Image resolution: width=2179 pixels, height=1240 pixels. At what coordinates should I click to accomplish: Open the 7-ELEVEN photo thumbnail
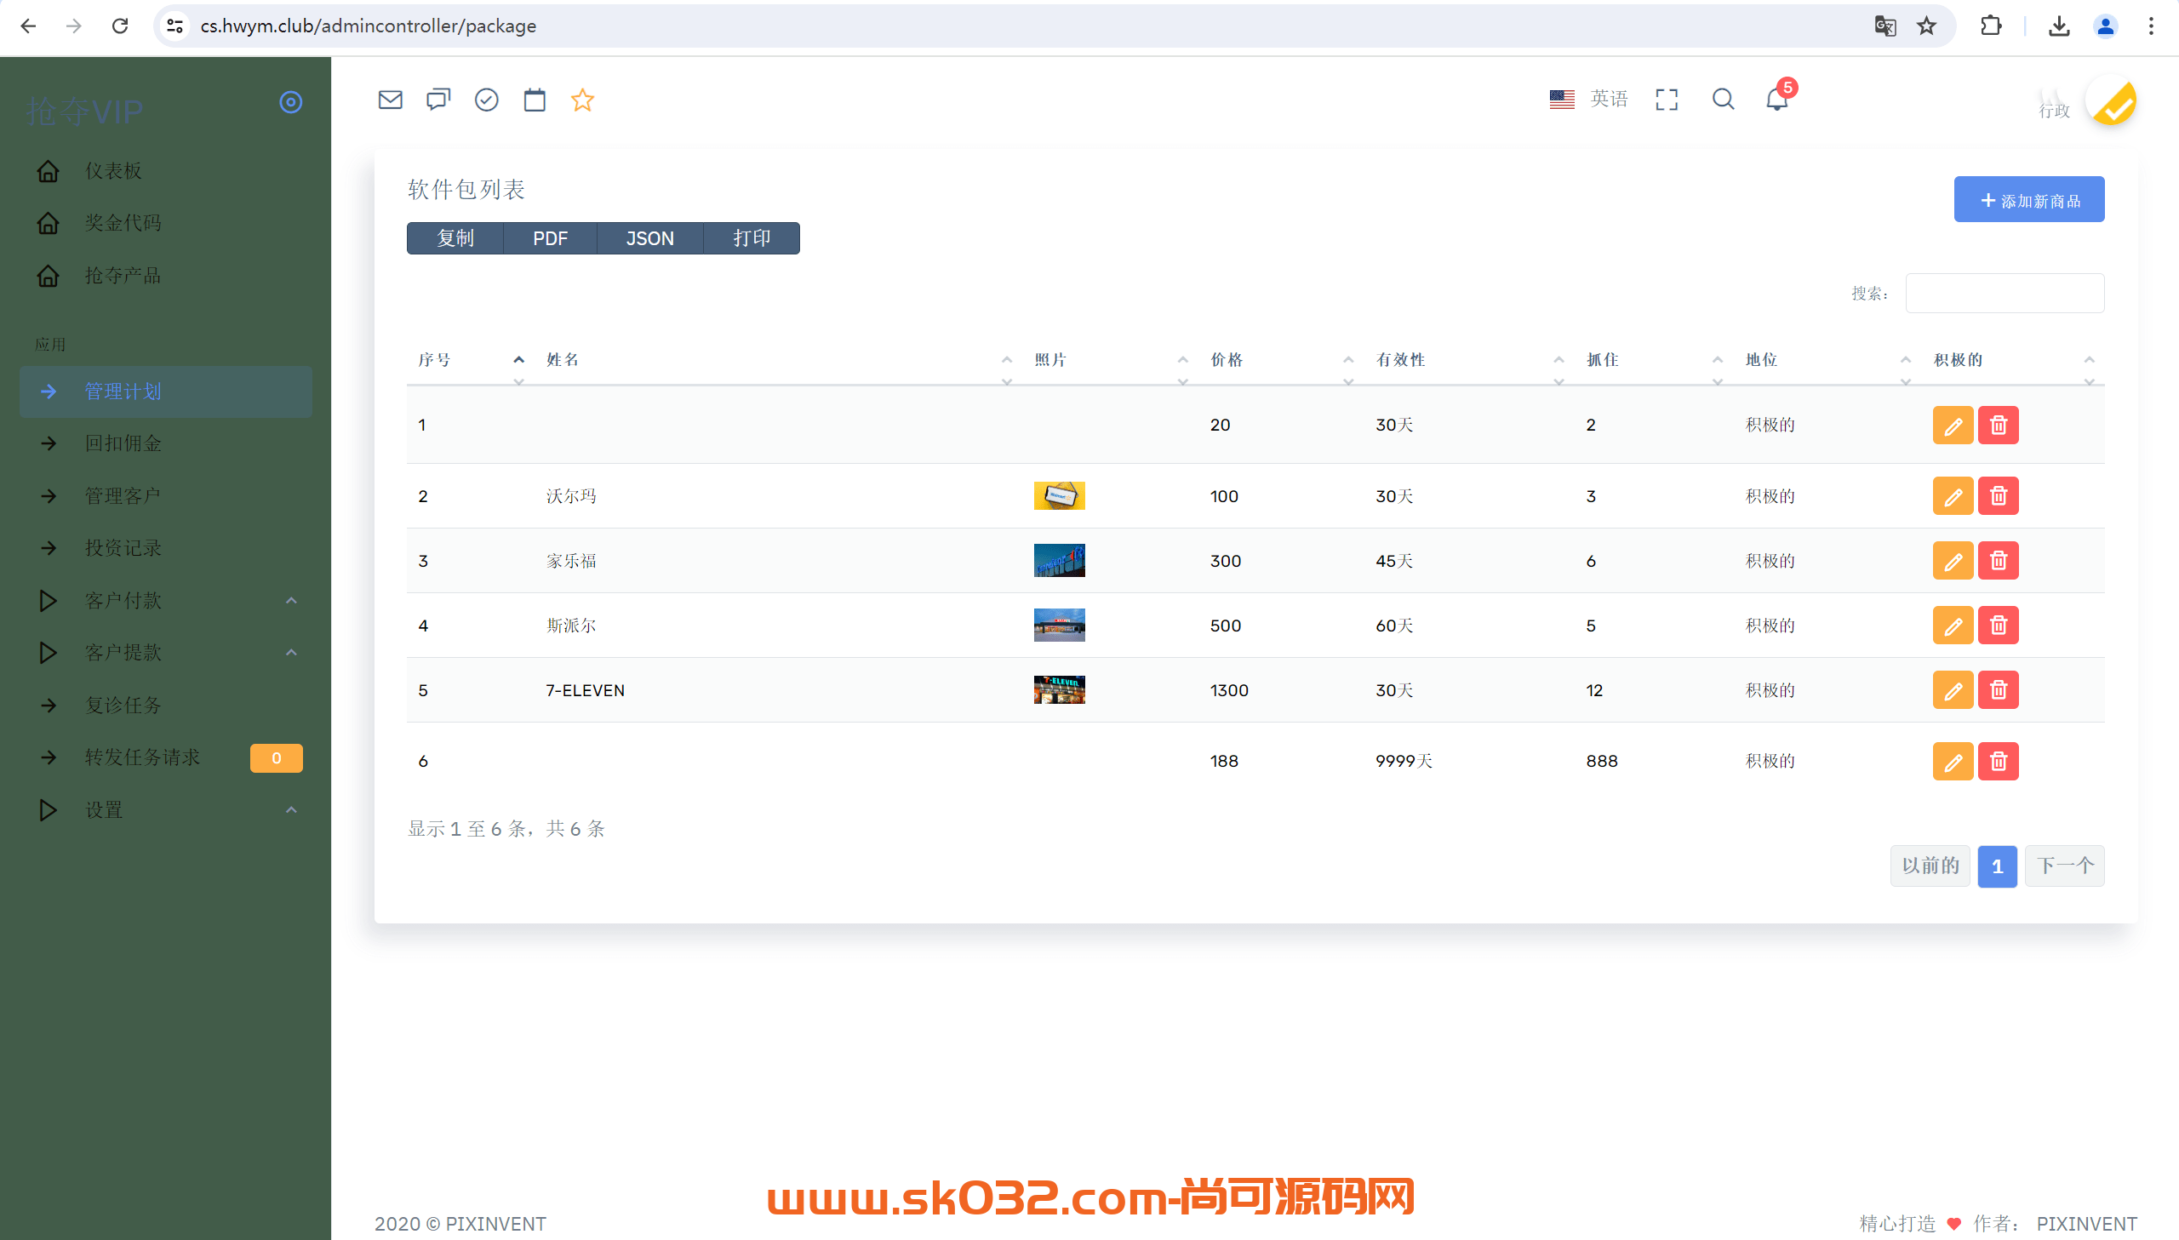click(1059, 690)
